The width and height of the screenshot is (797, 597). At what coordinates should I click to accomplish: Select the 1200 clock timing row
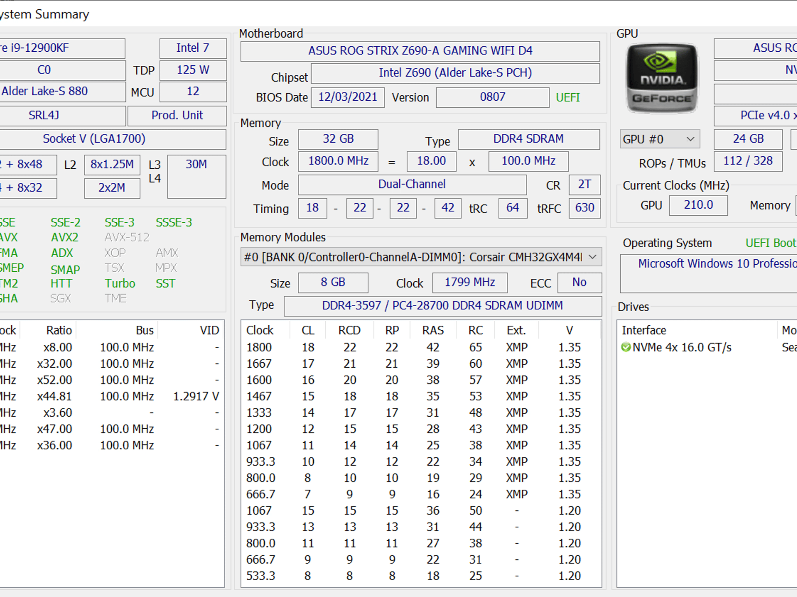pyautogui.click(x=421, y=429)
